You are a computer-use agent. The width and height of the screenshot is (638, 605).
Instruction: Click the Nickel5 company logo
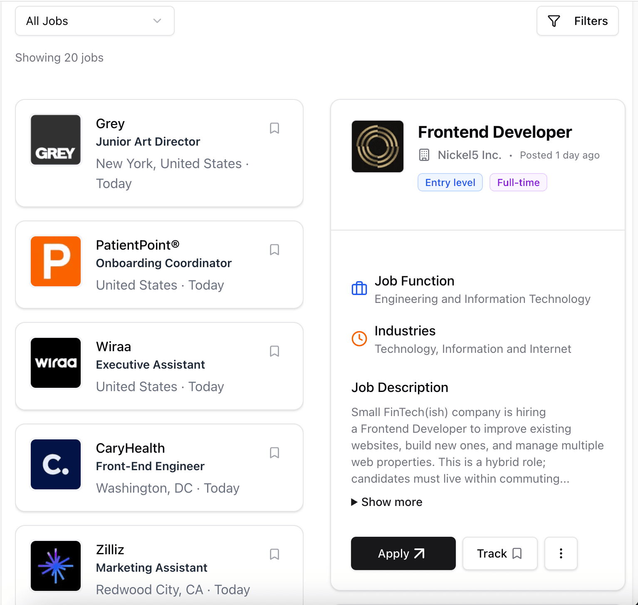tap(377, 146)
